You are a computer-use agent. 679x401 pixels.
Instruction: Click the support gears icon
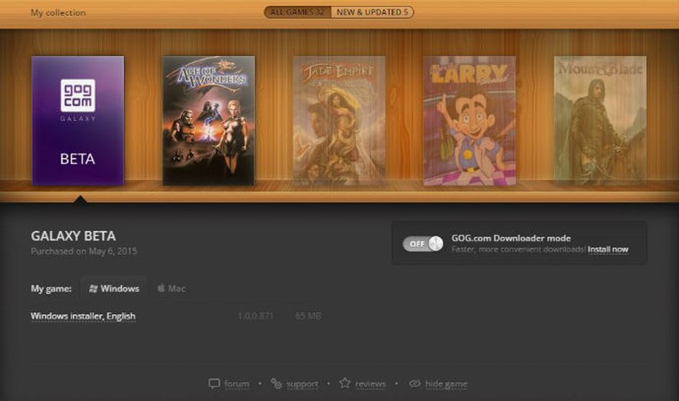[276, 383]
